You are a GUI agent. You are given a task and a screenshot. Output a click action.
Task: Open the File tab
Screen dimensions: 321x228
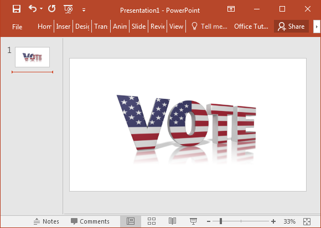point(17,26)
